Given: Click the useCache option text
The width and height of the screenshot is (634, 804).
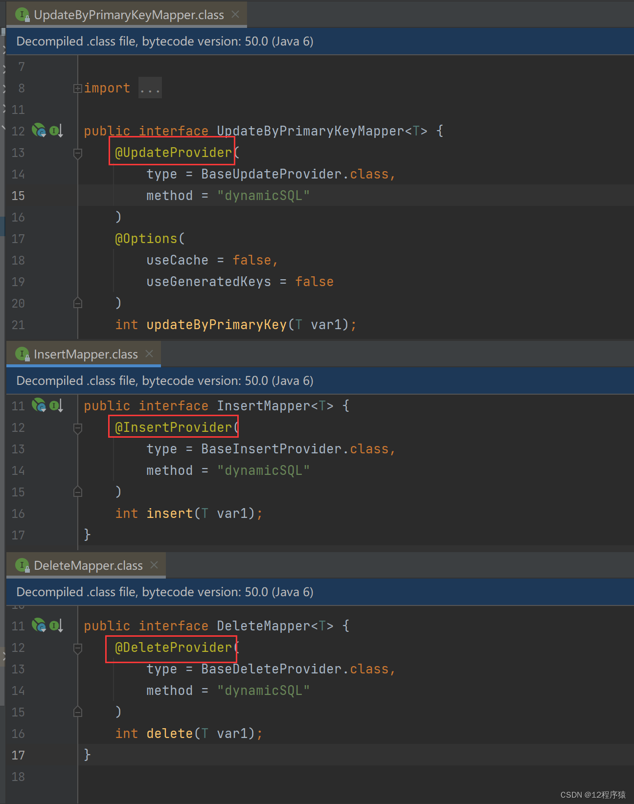Looking at the screenshot, I should tap(178, 260).
